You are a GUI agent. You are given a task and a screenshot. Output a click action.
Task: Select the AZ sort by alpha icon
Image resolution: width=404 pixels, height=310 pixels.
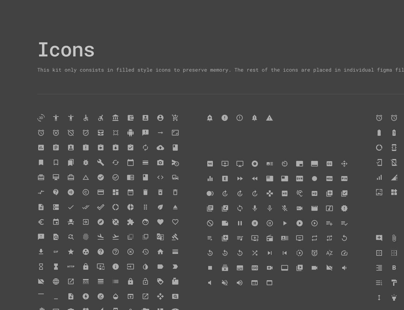pos(329,253)
